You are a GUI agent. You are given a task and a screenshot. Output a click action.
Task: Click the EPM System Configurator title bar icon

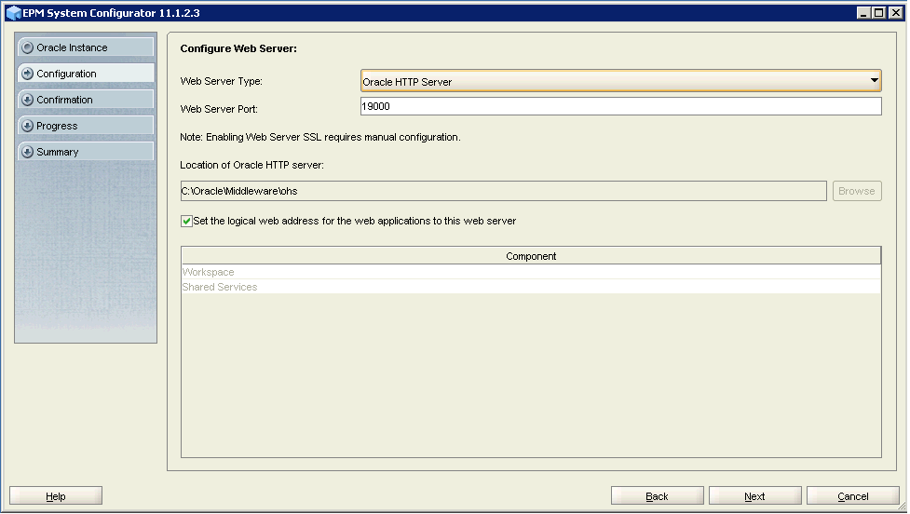[12, 13]
